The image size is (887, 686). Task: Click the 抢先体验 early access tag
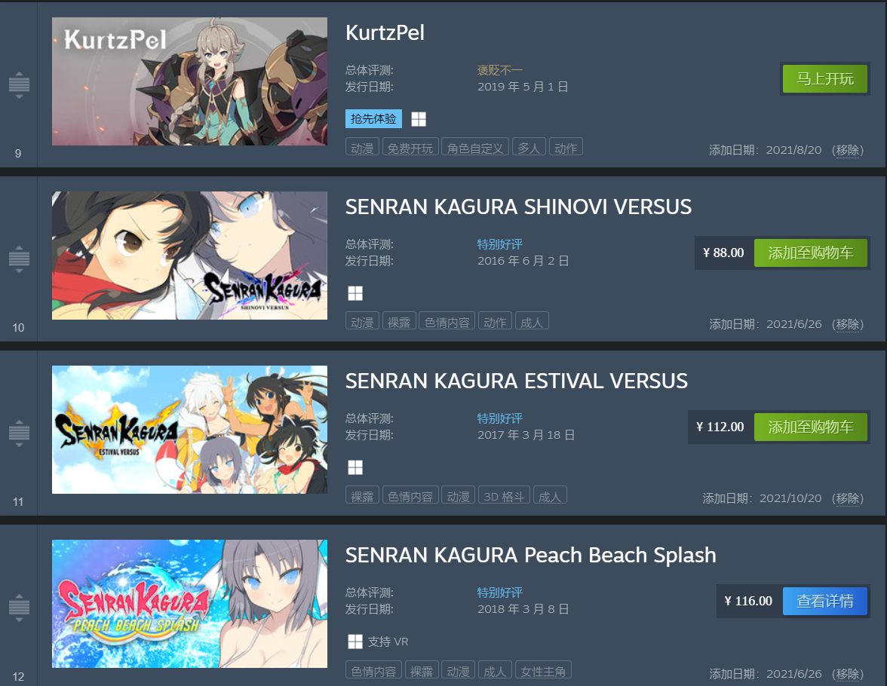[x=373, y=119]
